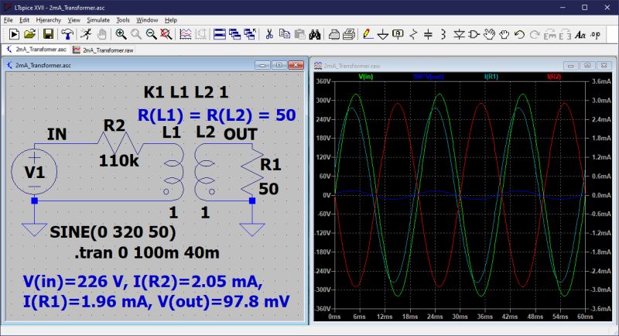Image resolution: width=619 pixels, height=336 pixels.
Task: Open Control Panel hammer icon
Action: click(67, 34)
